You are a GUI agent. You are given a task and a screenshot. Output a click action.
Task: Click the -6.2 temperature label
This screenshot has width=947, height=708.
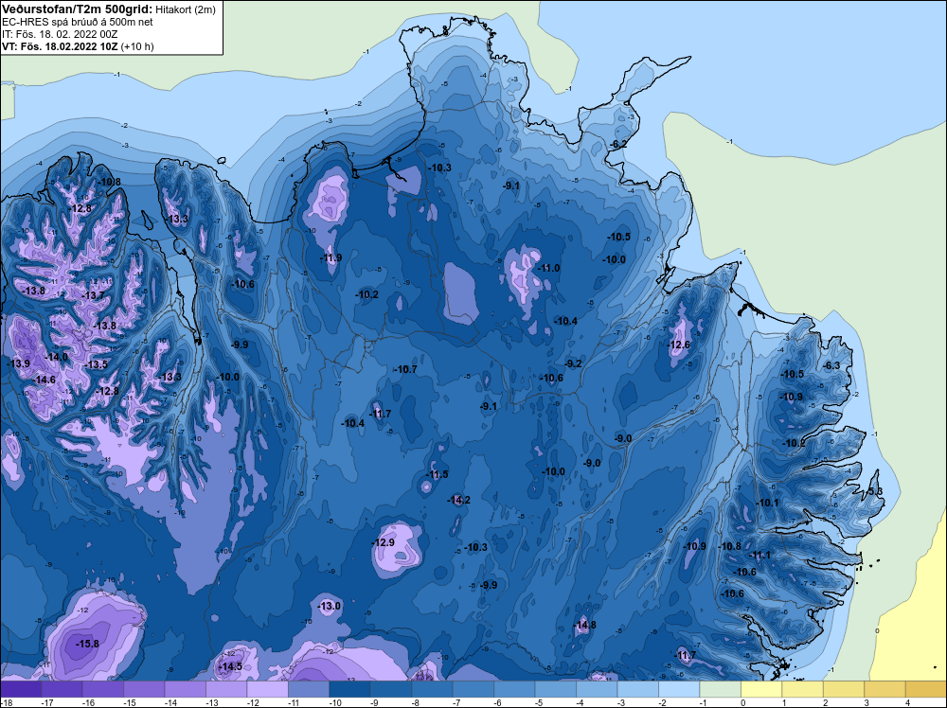click(x=617, y=144)
